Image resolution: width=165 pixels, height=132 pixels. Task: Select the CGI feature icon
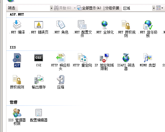point(39,58)
